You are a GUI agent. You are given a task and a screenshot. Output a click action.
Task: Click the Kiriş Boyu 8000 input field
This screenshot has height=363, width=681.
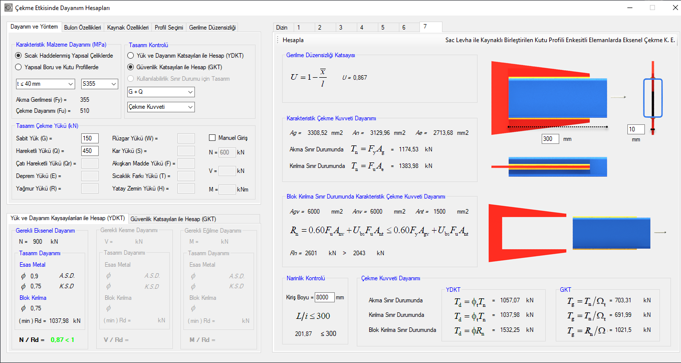324,297
